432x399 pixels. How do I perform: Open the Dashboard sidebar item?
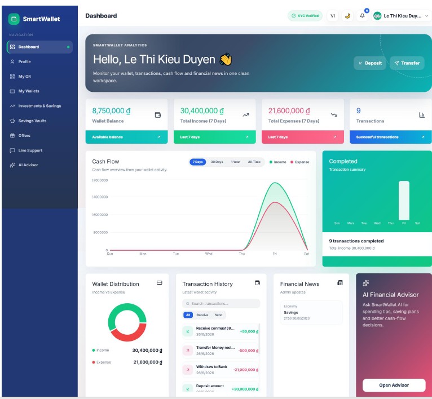point(39,47)
